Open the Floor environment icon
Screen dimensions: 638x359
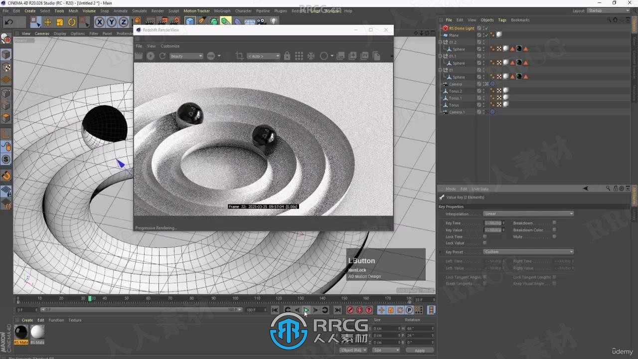tap(250, 21)
